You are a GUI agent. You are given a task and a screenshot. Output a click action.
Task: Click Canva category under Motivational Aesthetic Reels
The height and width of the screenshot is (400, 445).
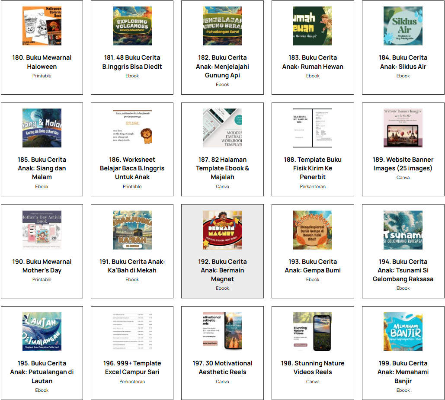click(222, 381)
